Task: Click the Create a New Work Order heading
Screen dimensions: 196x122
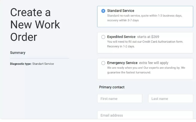Action: point(35,25)
